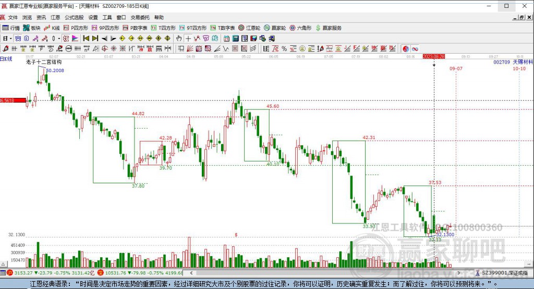The image size is (534, 289).
Task: Open the calculator icon
Action: click(235, 39)
